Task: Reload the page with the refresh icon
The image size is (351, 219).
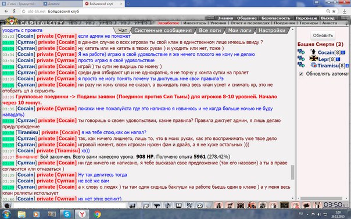Action: click(x=23, y=11)
